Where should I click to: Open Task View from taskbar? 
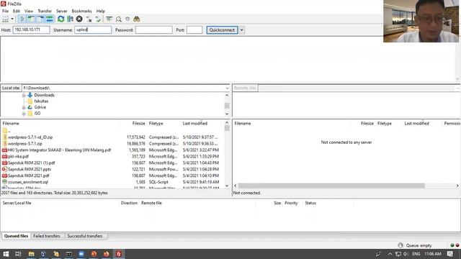pos(18,254)
